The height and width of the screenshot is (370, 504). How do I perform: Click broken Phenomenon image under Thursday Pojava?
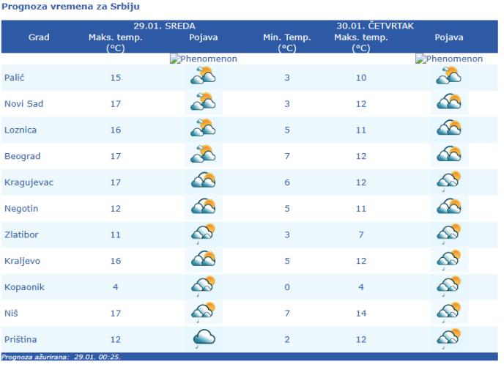coord(449,59)
